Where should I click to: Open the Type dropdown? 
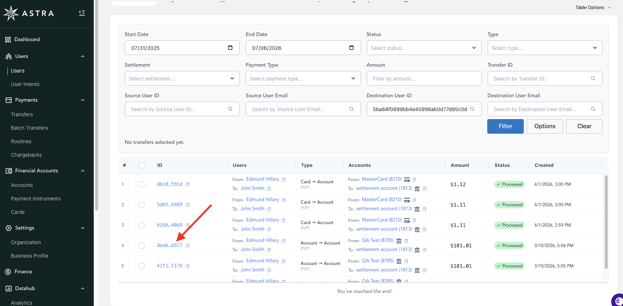pos(545,48)
